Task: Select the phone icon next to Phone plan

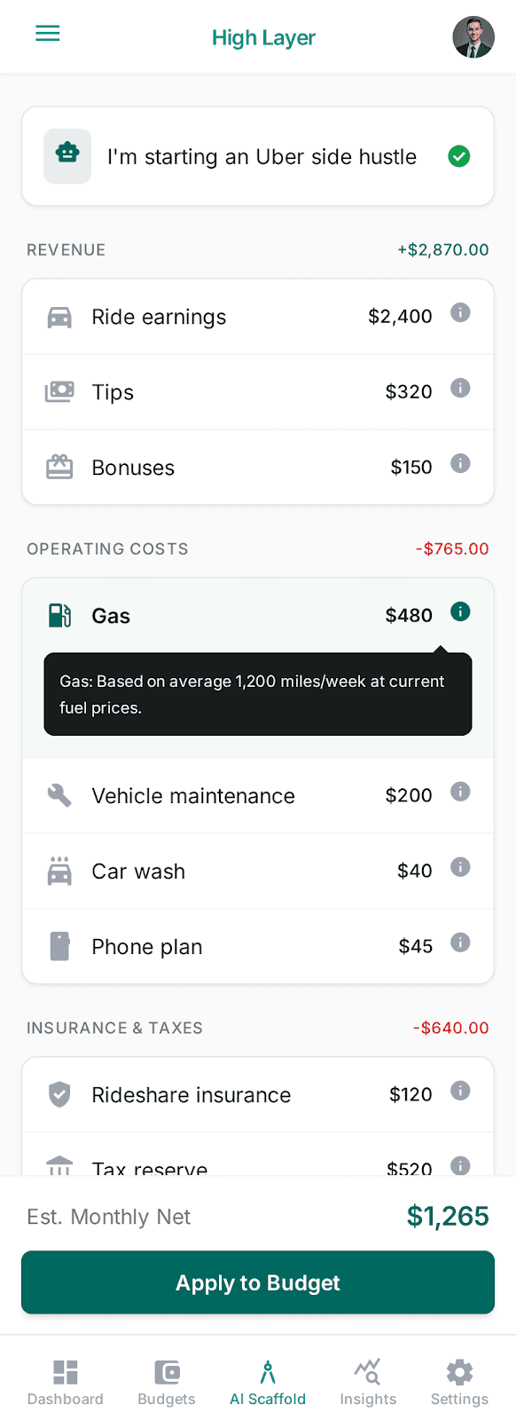Action: 59,946
